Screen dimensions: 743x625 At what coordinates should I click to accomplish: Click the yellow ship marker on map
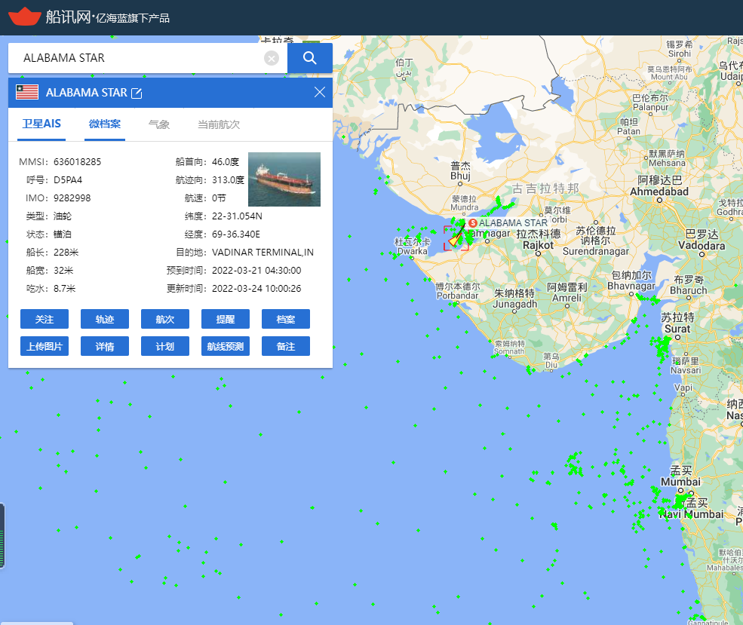coord(454,239)
